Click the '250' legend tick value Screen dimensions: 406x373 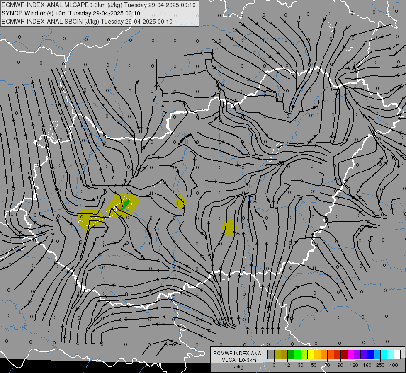point(380,365)
